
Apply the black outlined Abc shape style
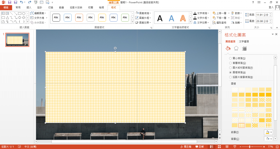click(56, 17)
